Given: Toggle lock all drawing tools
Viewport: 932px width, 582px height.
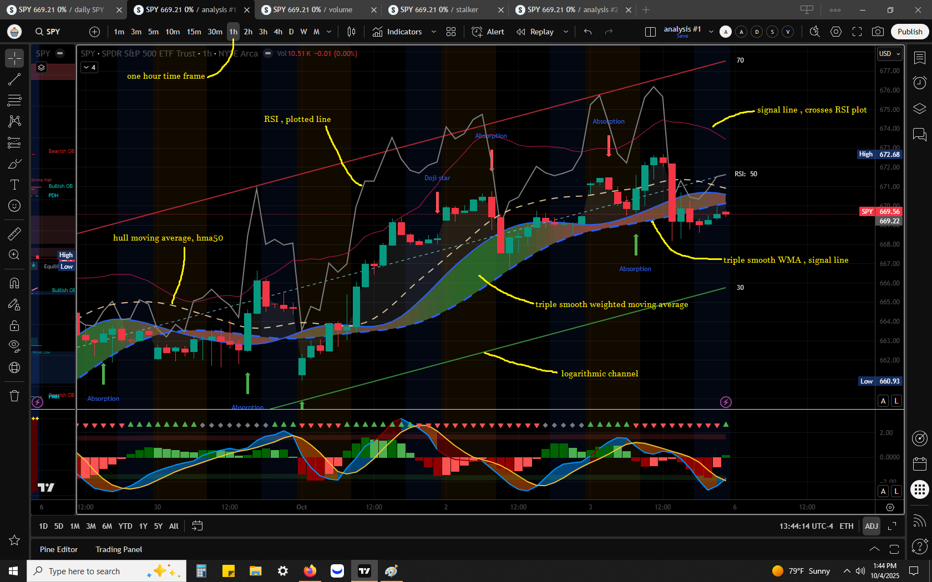Looking at the screenshot, I should pos(14,325).
